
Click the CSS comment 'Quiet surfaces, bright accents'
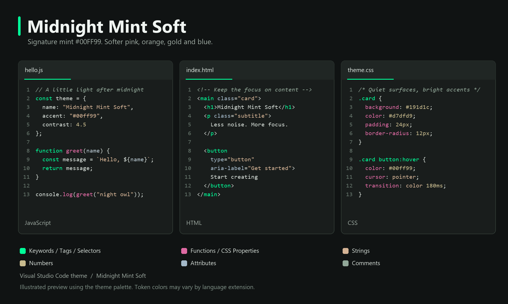(x=419, y=90)
